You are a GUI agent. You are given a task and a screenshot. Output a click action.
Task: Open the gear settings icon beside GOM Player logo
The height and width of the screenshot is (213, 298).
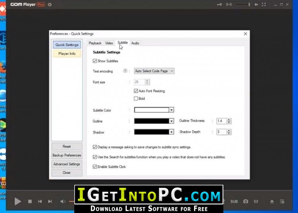pyautogui.click(x=50, y=4)
